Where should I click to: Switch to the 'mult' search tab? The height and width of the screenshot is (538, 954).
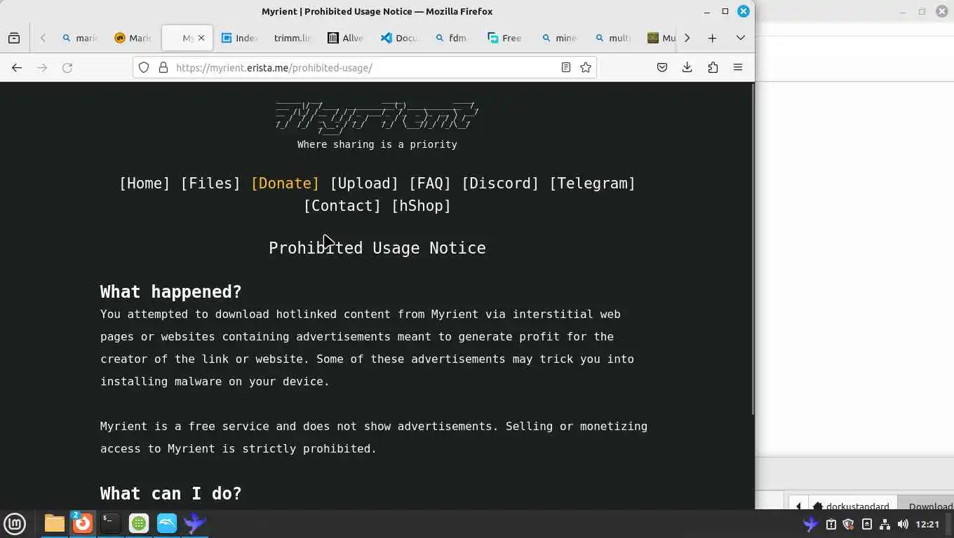pos(612,38)
